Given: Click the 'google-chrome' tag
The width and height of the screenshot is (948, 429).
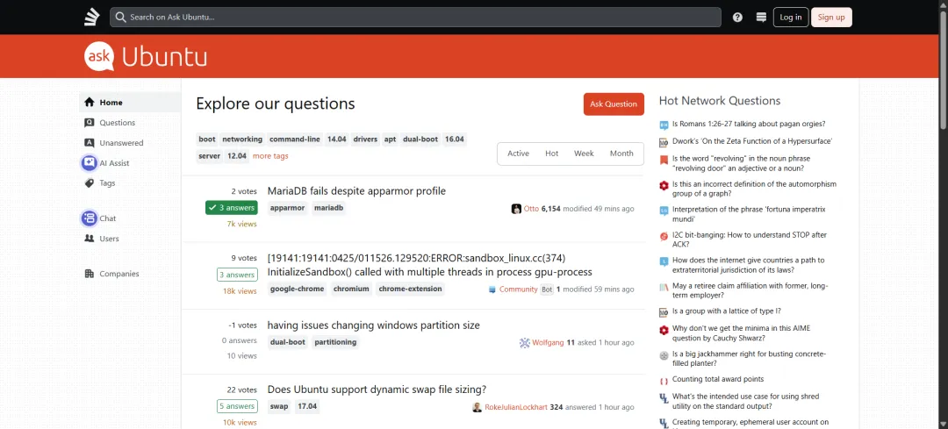Looking at the screenshot, I should coord(297,289).
